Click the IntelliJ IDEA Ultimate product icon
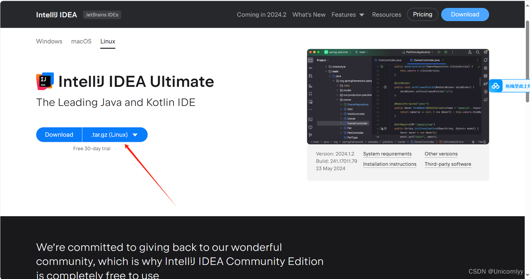 [45, 81]
